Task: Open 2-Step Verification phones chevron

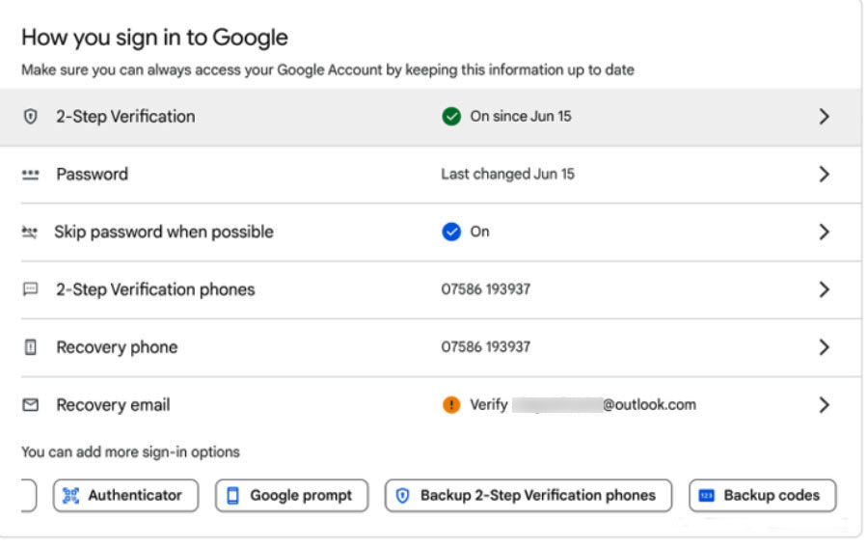Action: [x=824, y=289]
